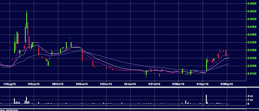Select the 01Apr16 date label
The image size is (259, 111).
(202, 84)
